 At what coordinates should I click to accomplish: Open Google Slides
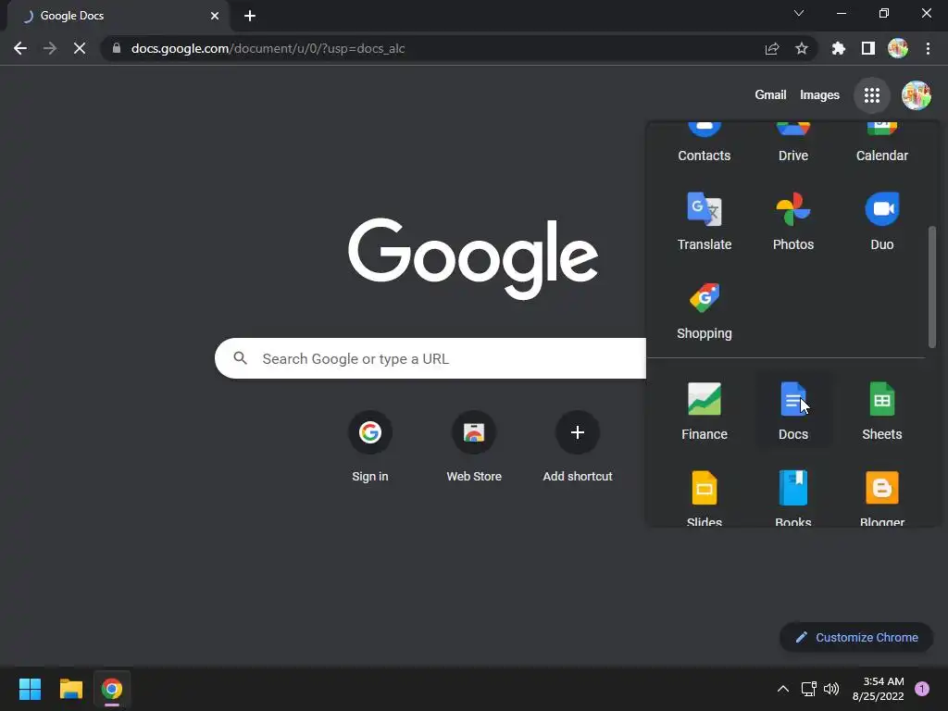pyautogui.click(x=704, y=497)
